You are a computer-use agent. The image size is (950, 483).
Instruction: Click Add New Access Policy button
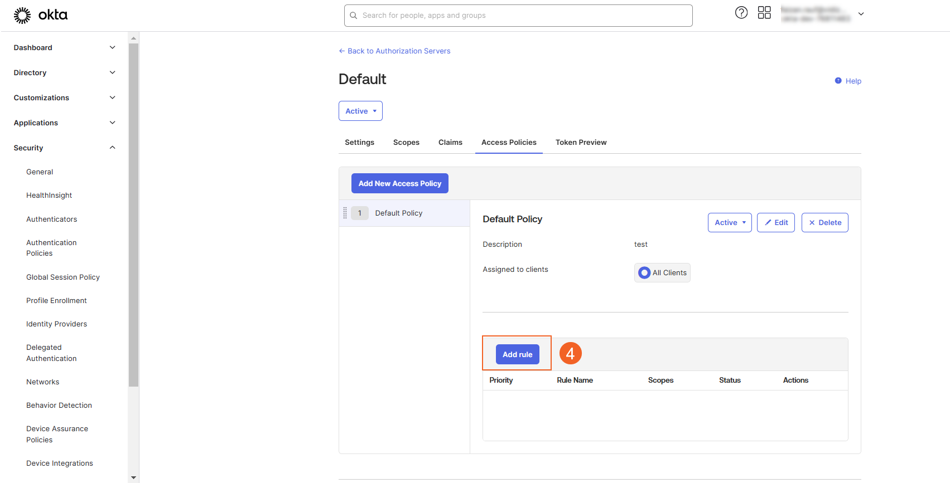point(399,183)
